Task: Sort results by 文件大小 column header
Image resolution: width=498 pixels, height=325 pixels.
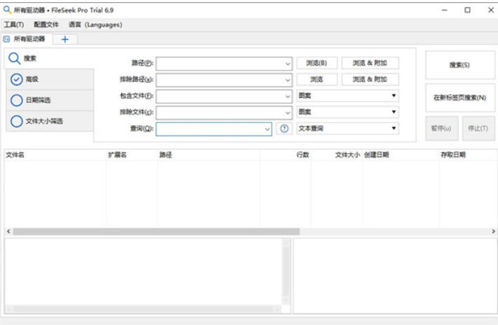Action: (x=337, y=154)
